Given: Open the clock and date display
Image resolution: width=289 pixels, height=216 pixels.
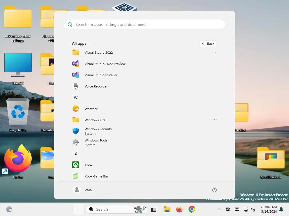Looking at the screenshot, I should click(268, 209).
